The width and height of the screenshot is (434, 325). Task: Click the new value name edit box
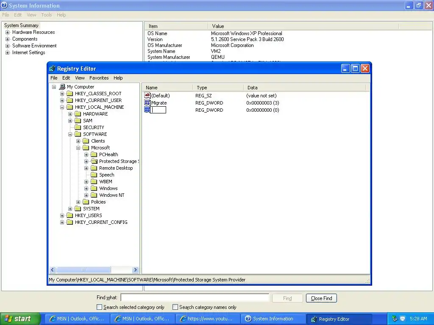coord(158,110)
